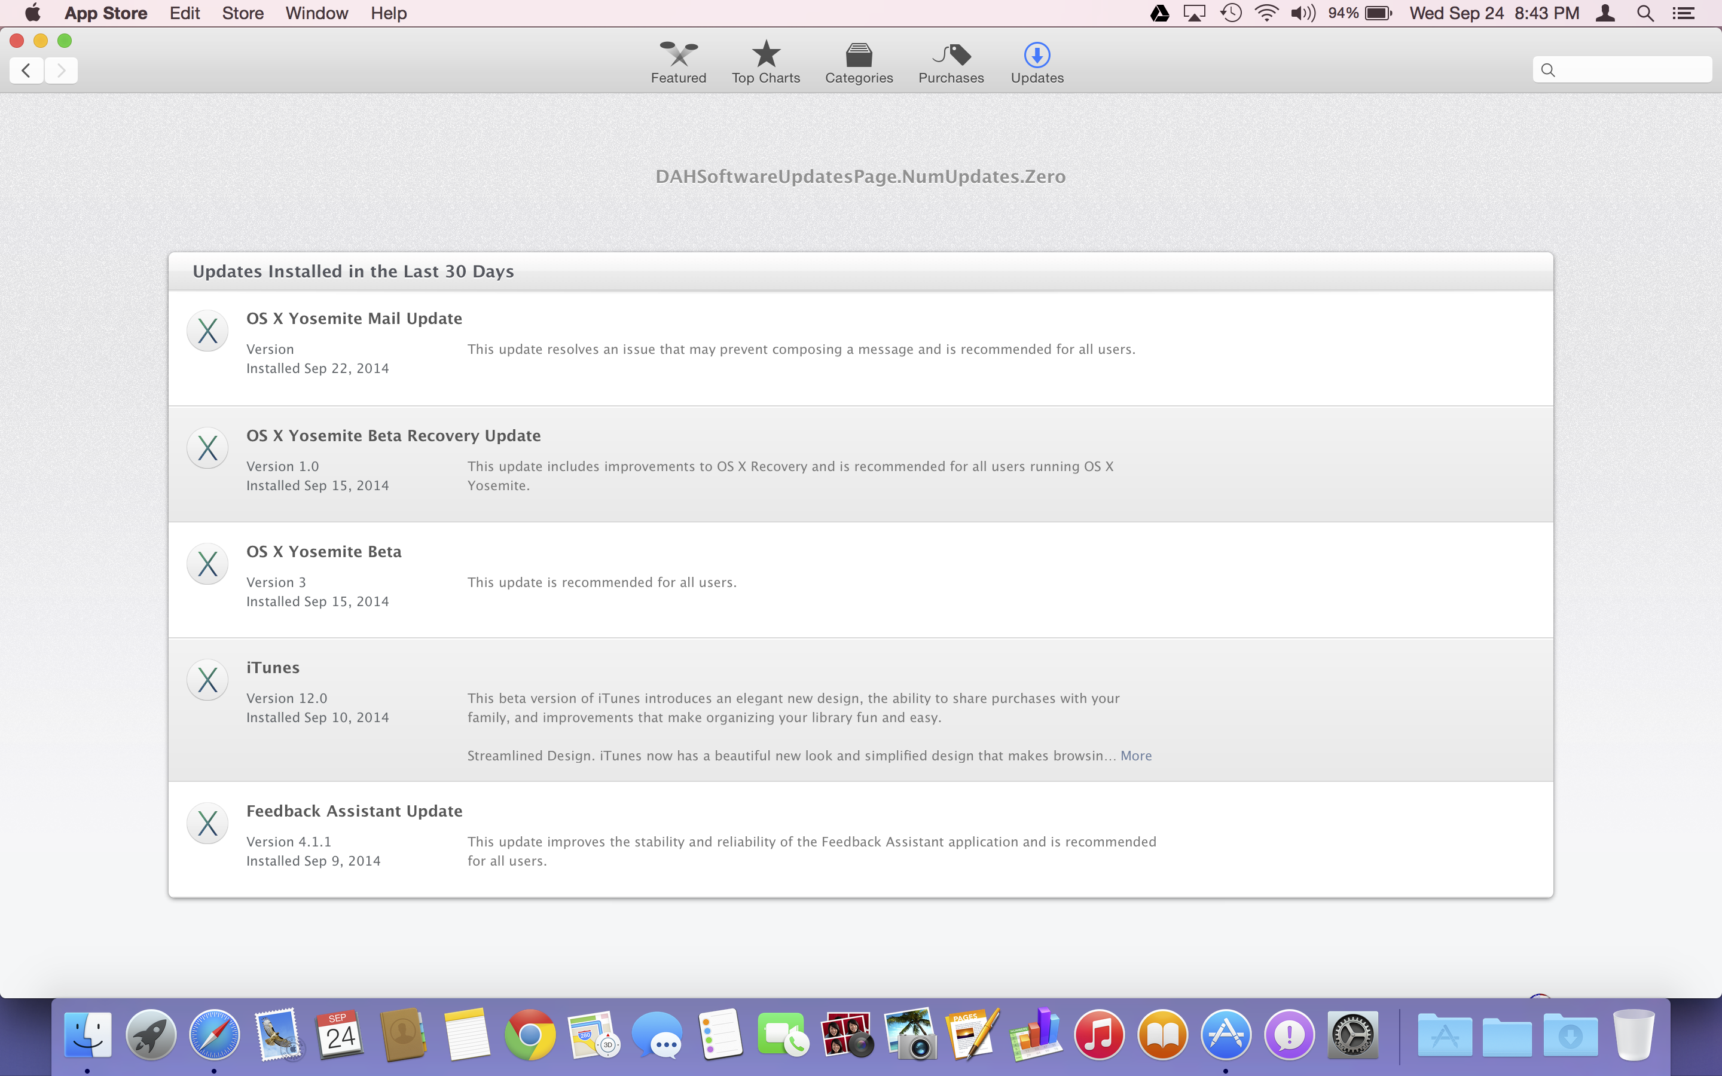The height and width of the screenshot is (1076, 1722).
Task: Open the Apple menu
Action: click(33, 13)
